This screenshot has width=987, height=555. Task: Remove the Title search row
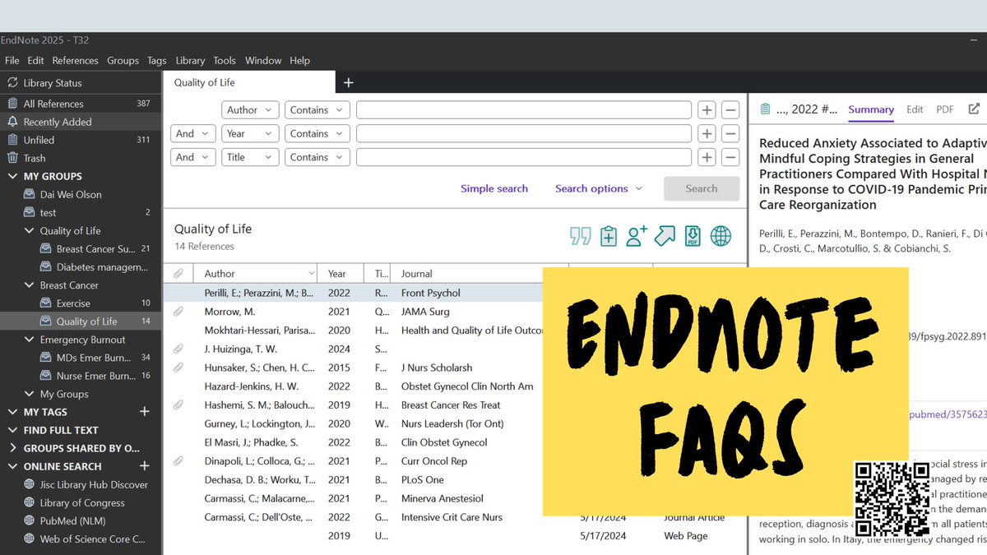[730, 157]
